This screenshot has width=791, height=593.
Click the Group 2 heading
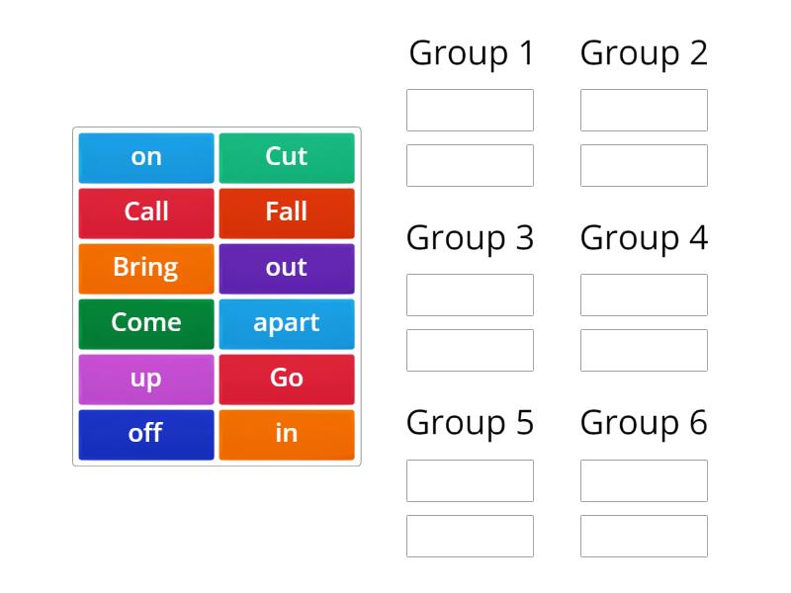coord(644,53)
